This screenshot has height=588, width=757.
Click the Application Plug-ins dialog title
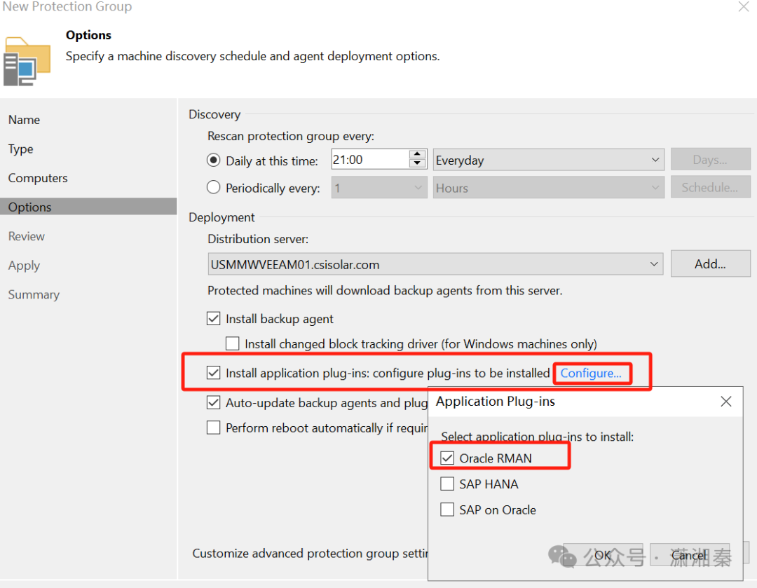tap(496, 401)
